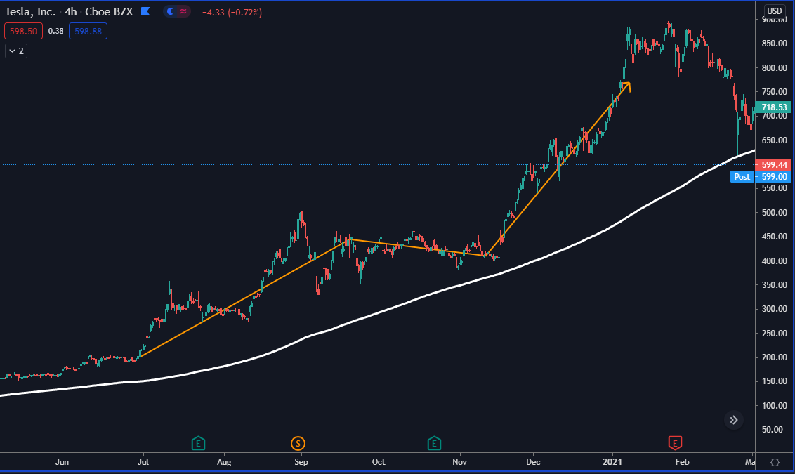795x474 pixels.
Task: Click the -4.33 (-0.72%) change value
Action: pos(232,12)
